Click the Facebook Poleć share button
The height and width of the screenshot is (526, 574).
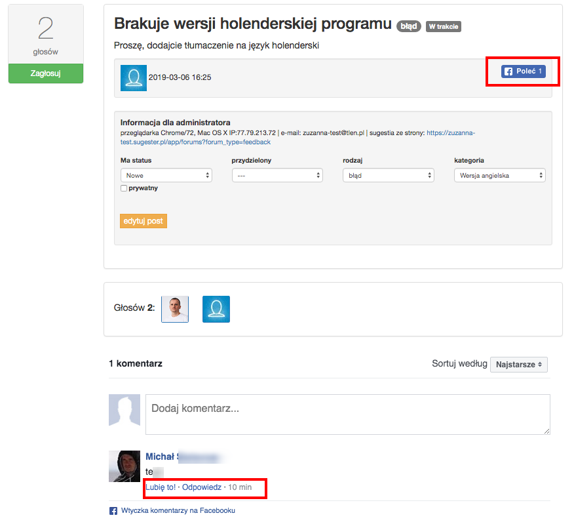[523, 71]
